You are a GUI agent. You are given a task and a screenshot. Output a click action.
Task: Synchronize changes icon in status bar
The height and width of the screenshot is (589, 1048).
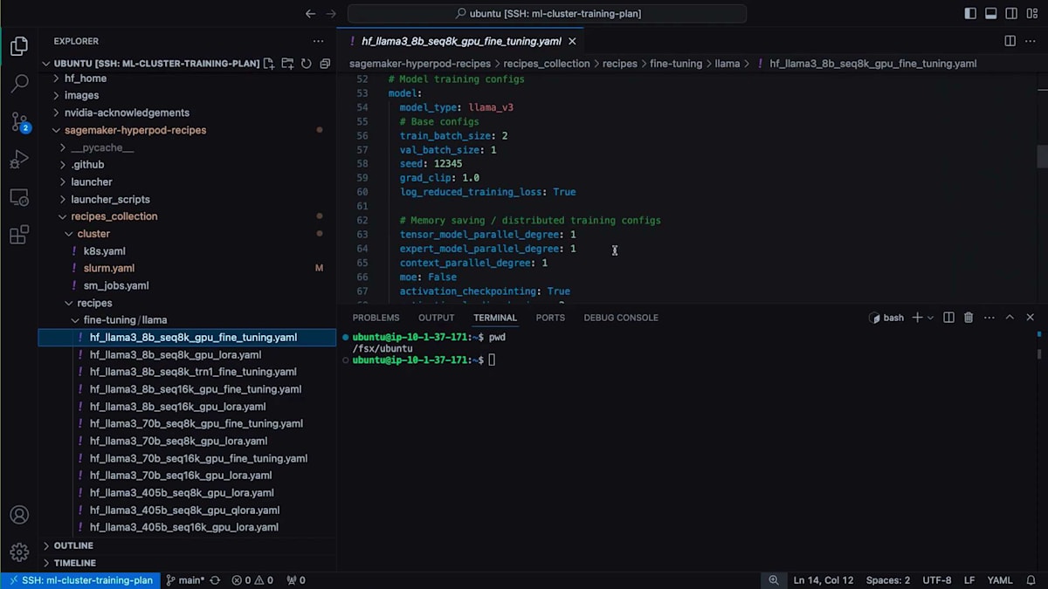tap(215, 580)
